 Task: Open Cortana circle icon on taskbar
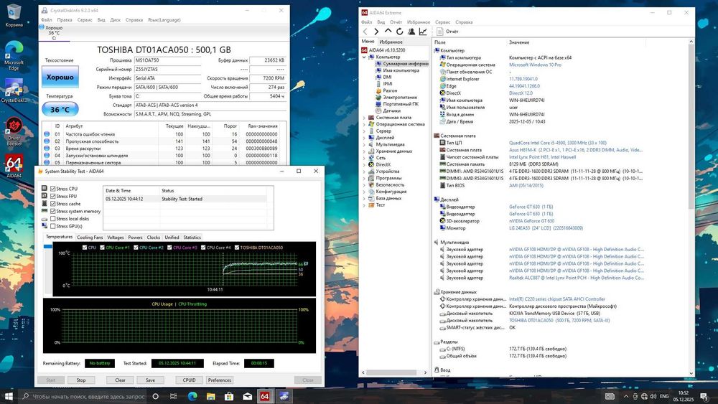[x=155, y=396]
